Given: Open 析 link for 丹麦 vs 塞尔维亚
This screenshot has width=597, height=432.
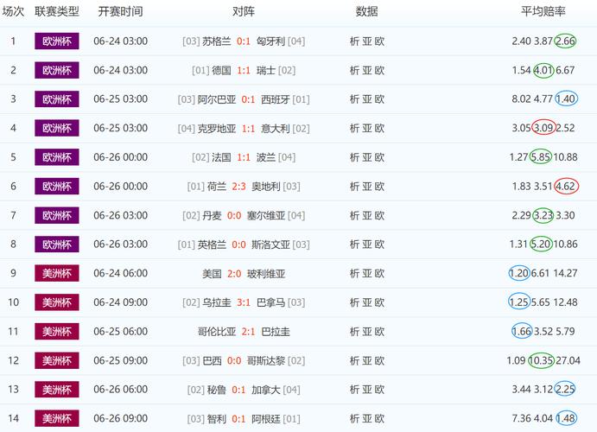Looking at the screenshot, I should (x=354, y=216).
